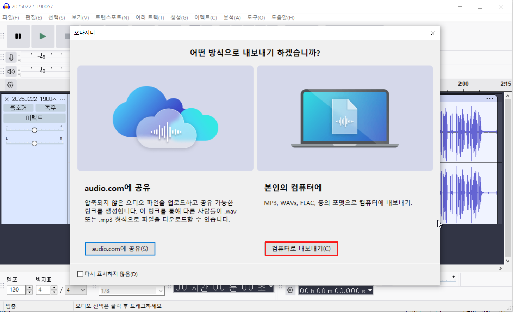Click the 박자표 numerator field showing 4
The image size is (513, 312).
tap(43, 290)
